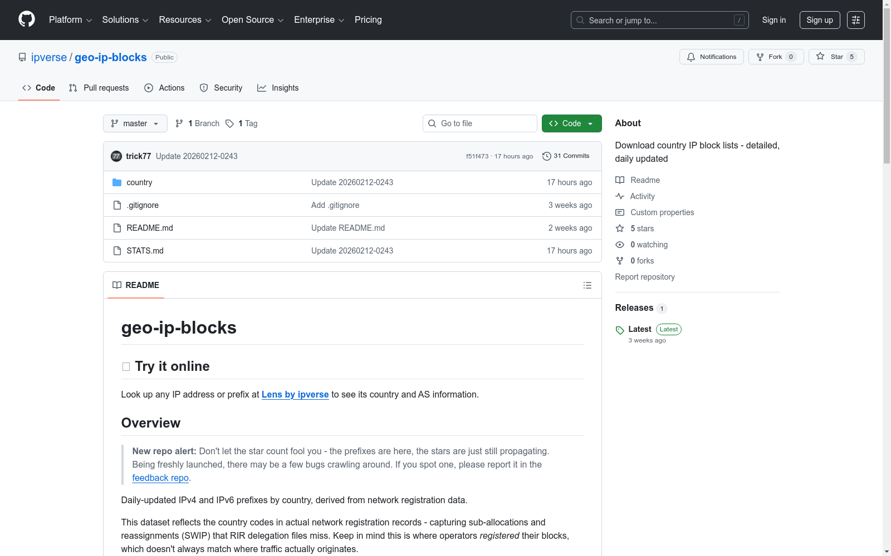
Task: Click the Notifications bell button
Action: 712,57
